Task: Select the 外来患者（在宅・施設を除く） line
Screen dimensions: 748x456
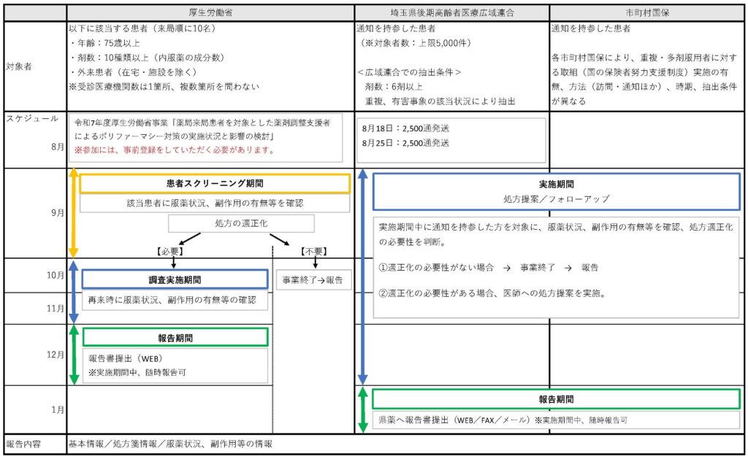Action: coord(133,72)
